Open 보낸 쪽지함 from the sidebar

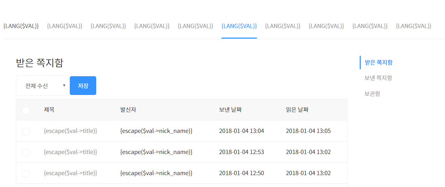click(x=378, y=78)
